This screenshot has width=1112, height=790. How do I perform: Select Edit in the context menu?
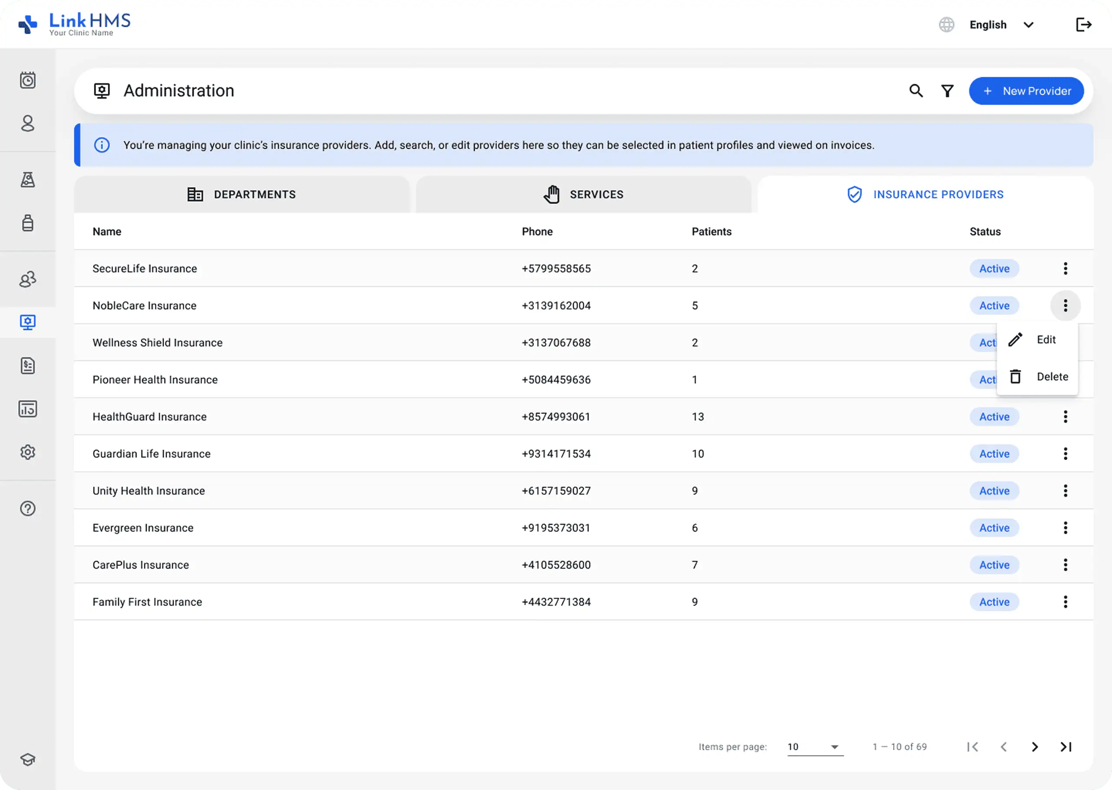(x=1037, y=339)
